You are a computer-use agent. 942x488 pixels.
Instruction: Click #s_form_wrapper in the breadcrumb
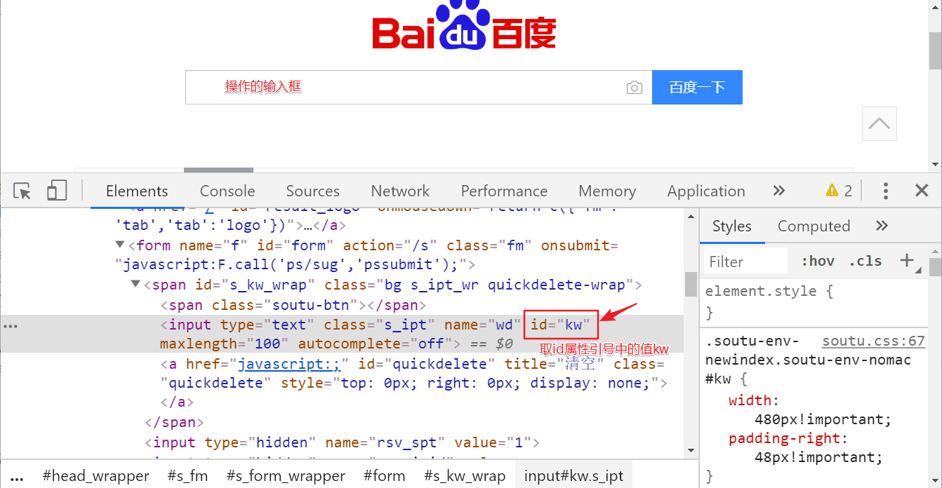point(286,475)
